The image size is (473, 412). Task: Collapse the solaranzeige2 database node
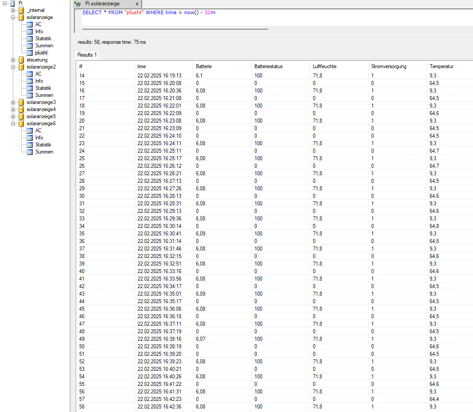(x=13, y=67)
